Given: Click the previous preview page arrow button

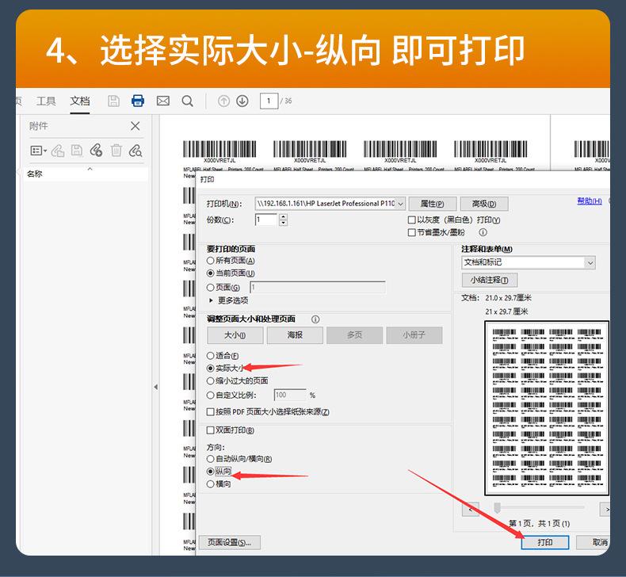Looking at the screenshot, I should [471, 510].
